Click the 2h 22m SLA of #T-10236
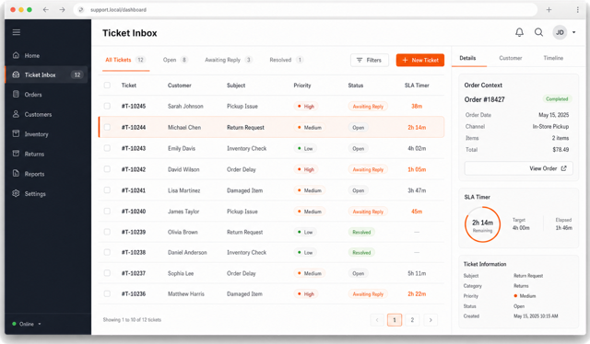The width and height of the screenshot is (590, 344). 417,294
